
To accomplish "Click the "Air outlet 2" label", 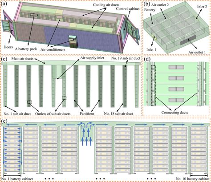I will [x=160, y=5].
